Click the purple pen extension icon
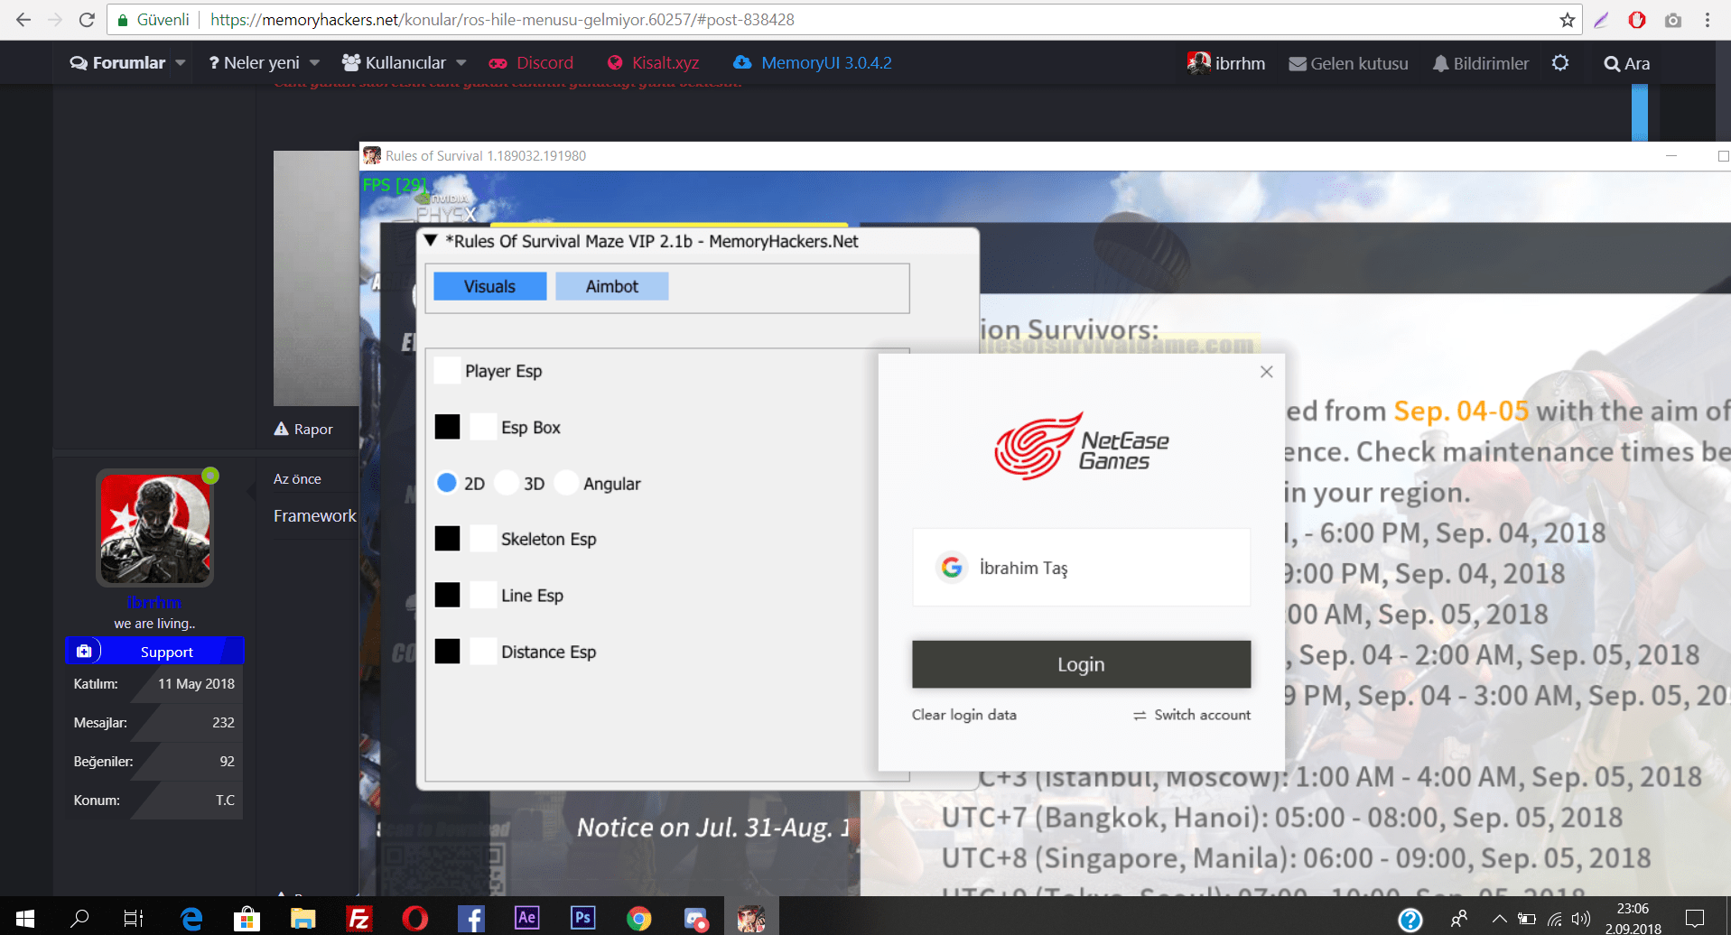1731x935 pixels. [x=1601, y=20]
